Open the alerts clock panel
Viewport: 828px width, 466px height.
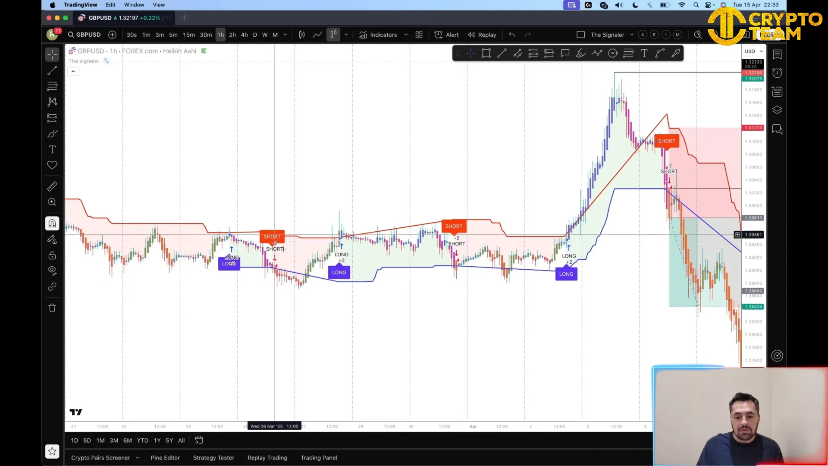click(x=777, y=73)
